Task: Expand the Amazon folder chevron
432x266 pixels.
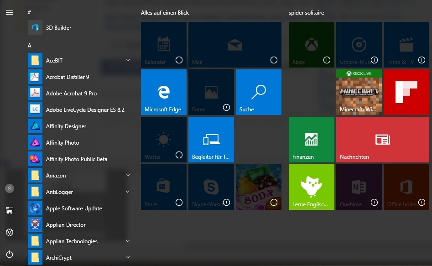Action: point(128,175)
